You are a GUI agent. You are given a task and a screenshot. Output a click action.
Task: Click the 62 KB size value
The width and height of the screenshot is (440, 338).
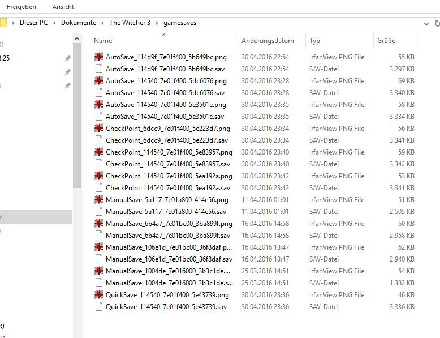[406, 247]
